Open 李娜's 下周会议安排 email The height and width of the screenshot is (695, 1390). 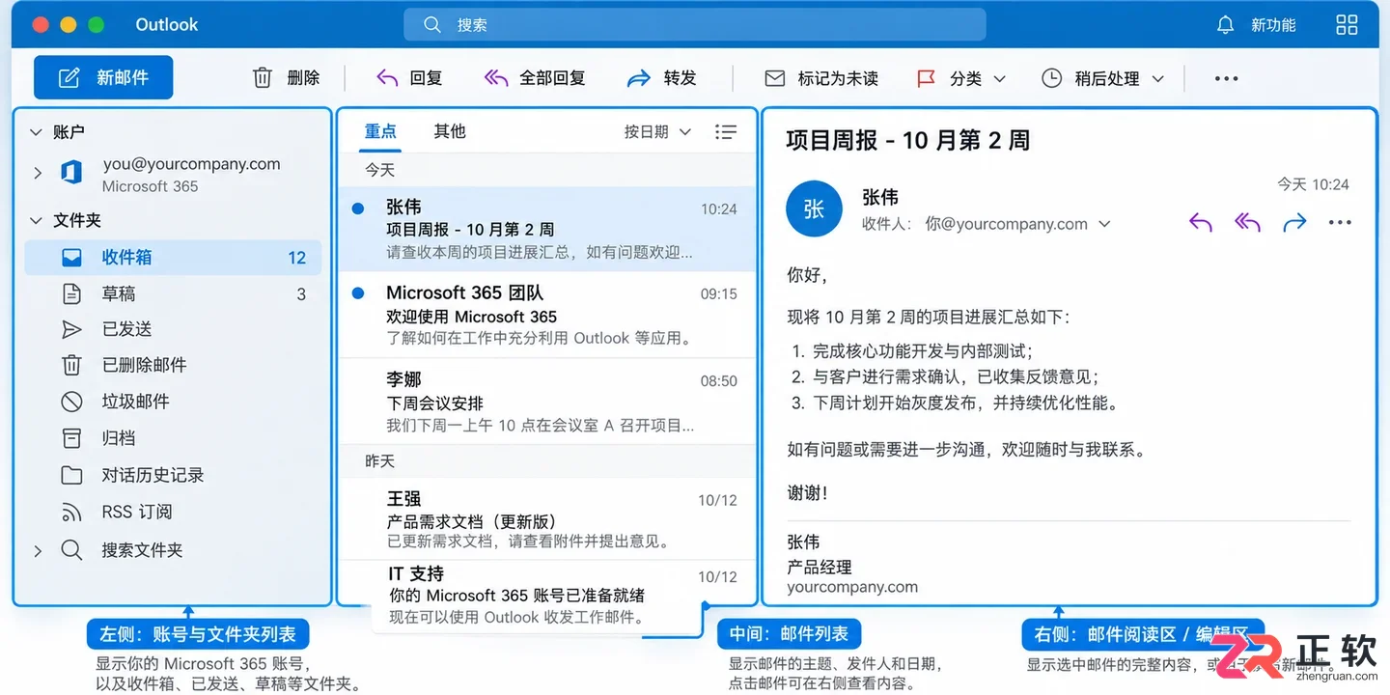[x=546, y=402]
